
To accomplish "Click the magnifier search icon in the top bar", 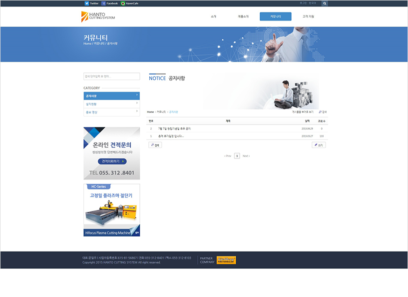I will pyautogui.click(x=325, y=3).
